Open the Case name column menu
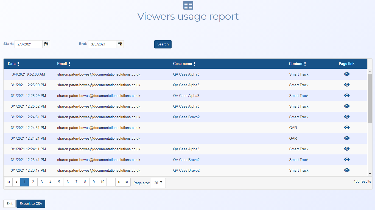 click(x=195, y=64)
